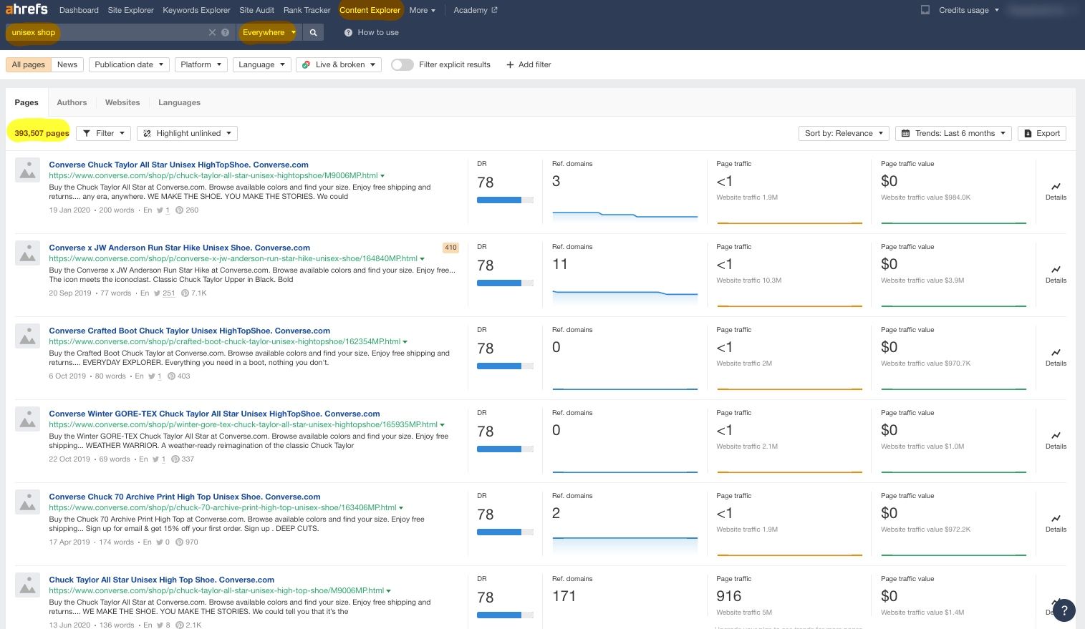Click thumbnail of Converse x JW Anderson result
This screenshot has width=1085, height=629.
(x=28, y=253)
